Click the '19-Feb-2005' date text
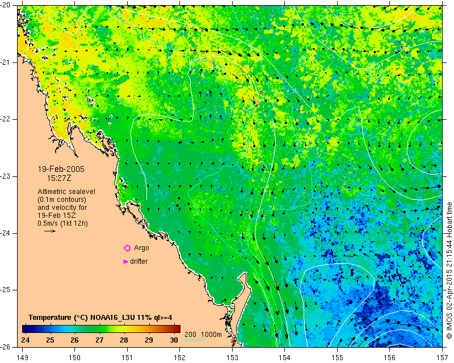Screen dimensions: 454x363 pyautogui.click(x=61, y=169)
